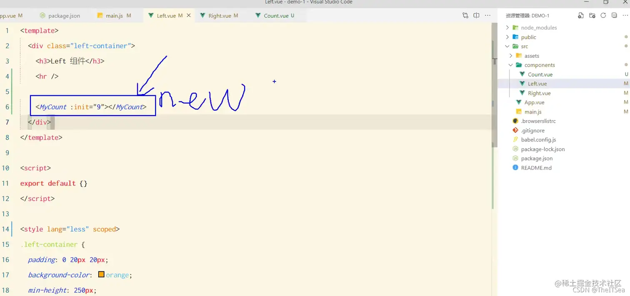Image resolution: width=630 pixels, height=296 pixels.
Task: Open main.js in the explorer tree
Action: click(x=533, y=112)
